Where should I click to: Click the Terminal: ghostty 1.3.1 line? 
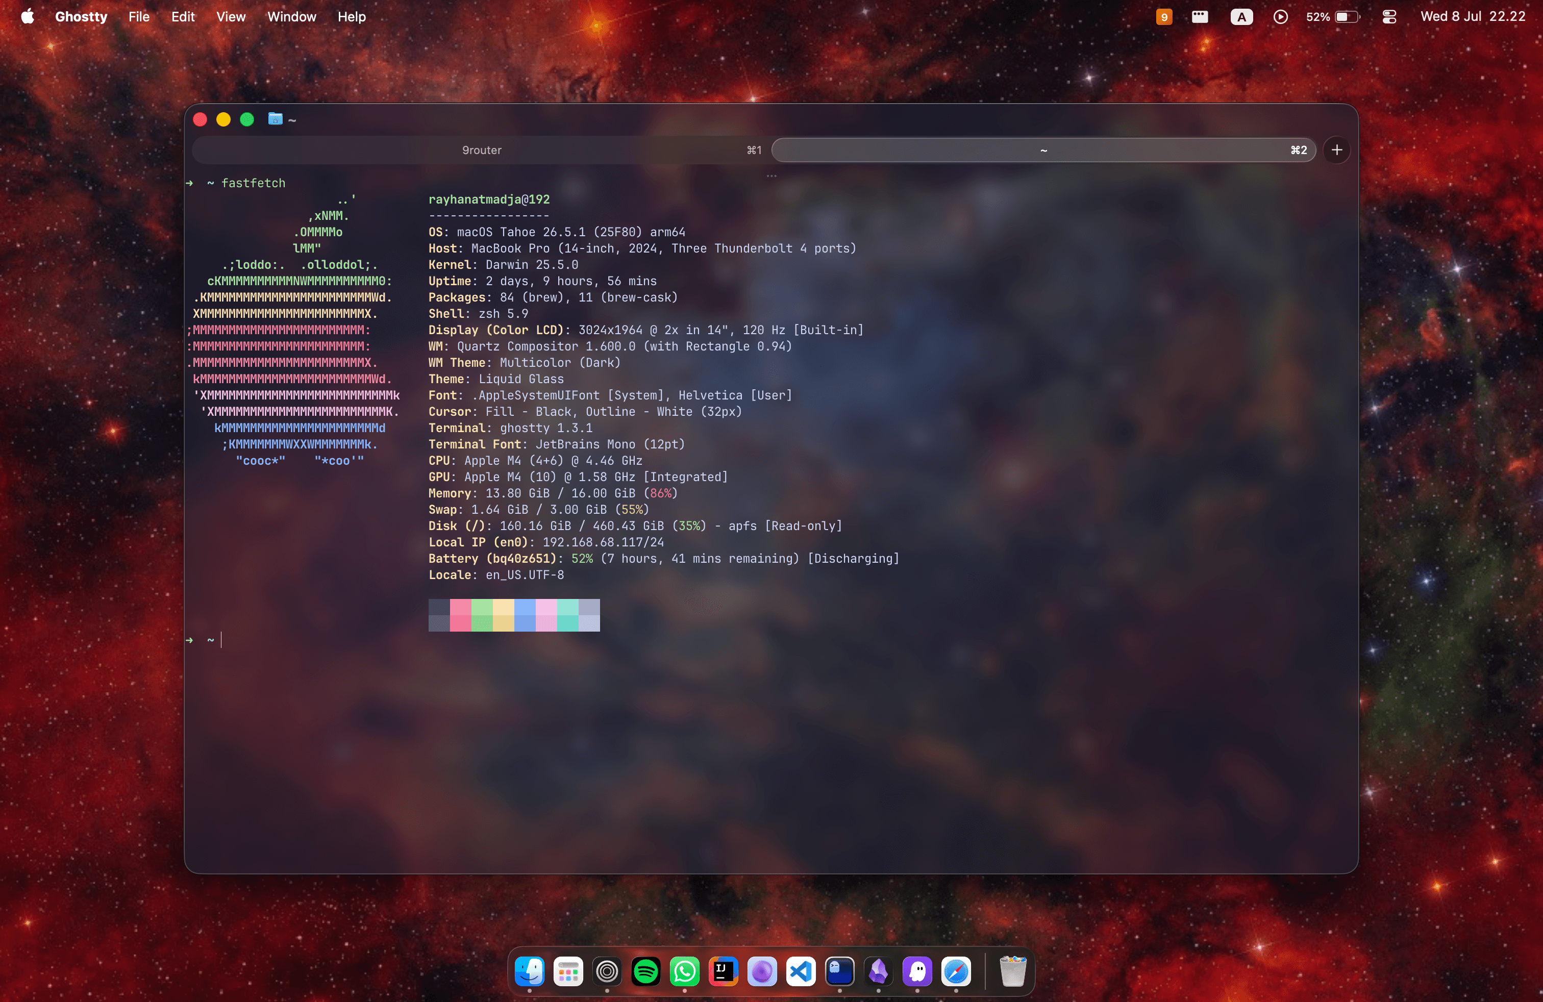[510, 428]
